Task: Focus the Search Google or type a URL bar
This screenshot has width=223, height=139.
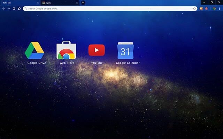Action: click(x=110, y=9)
